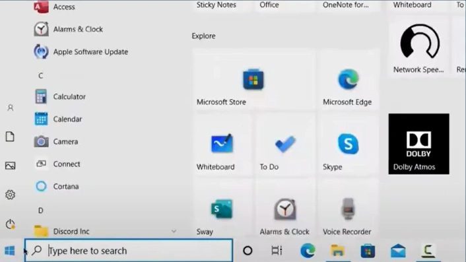Focus the Type here to search box
This screenshot has height=262, width=466.
tap(129, 251)
